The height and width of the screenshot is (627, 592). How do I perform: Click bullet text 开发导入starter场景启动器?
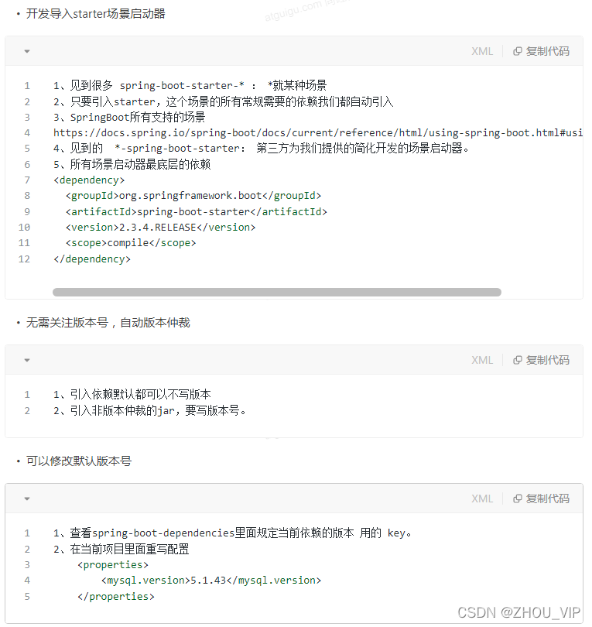tap(95, 14)
